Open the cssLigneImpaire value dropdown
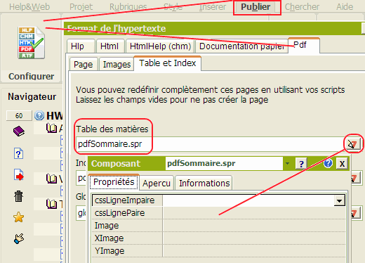 click(x=339, y=200)
